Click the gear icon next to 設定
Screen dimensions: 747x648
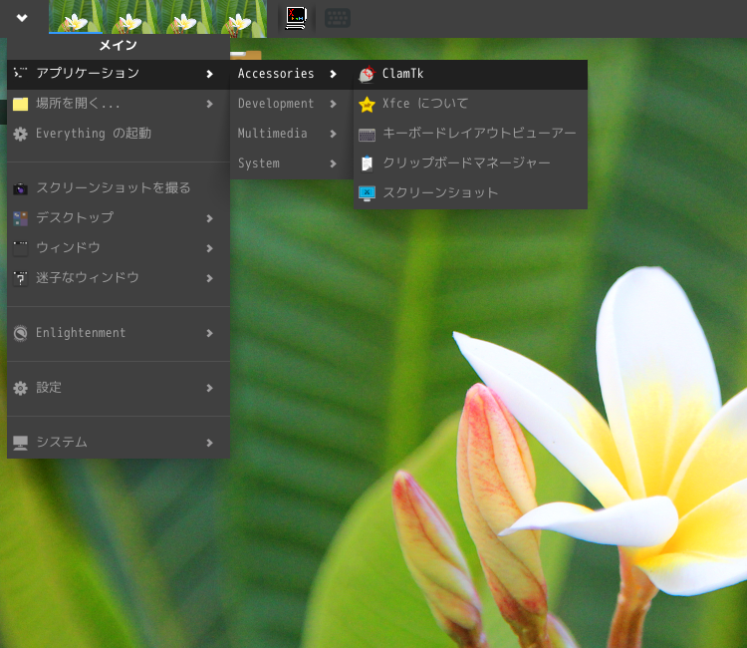click(20, 388)
